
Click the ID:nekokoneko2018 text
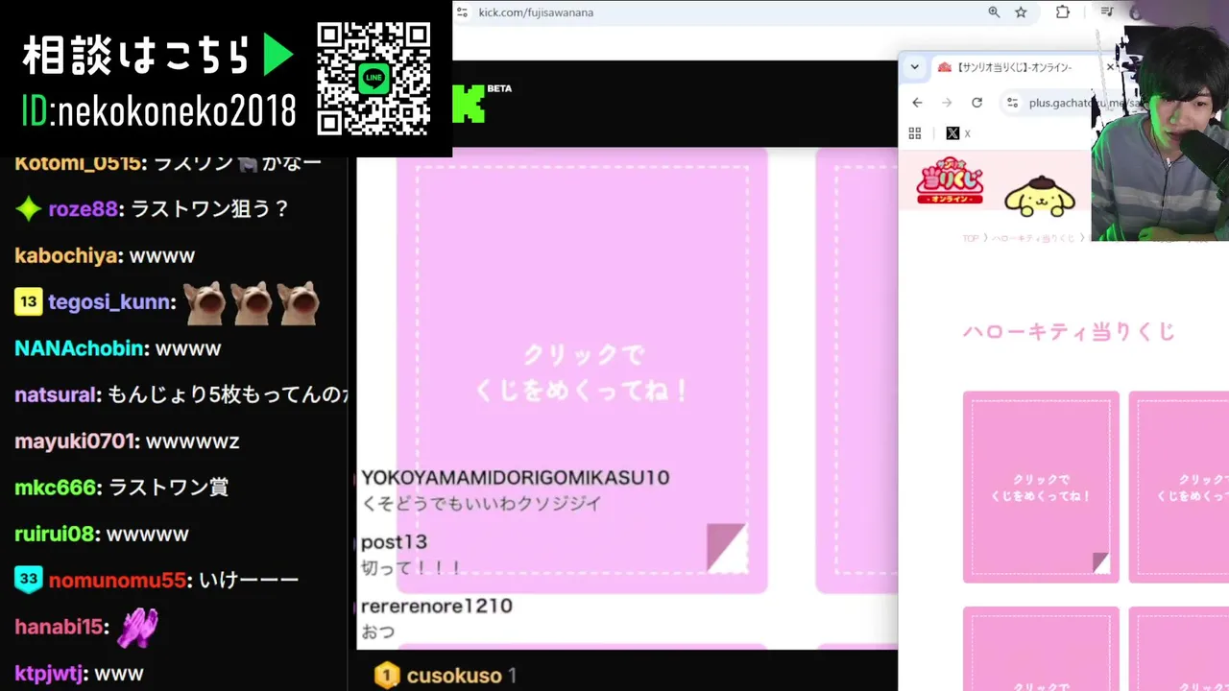(159, 113)
